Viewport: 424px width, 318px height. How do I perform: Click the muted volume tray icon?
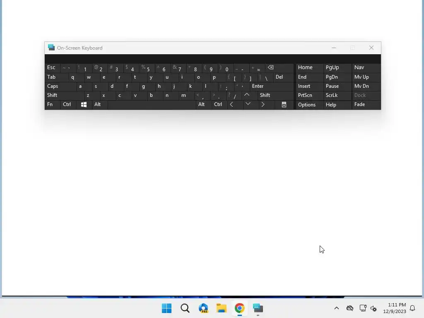pos(373,308)
